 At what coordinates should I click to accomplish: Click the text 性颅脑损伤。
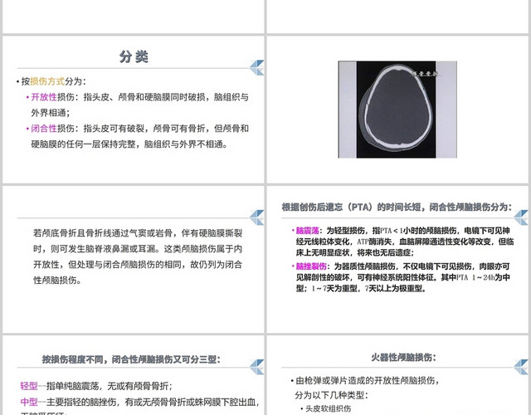57,281
